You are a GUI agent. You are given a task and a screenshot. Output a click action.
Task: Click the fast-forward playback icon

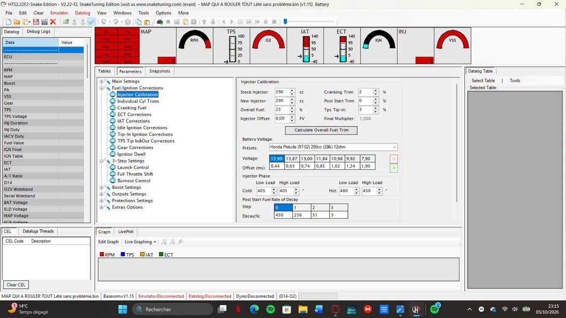tap(257, 22)
